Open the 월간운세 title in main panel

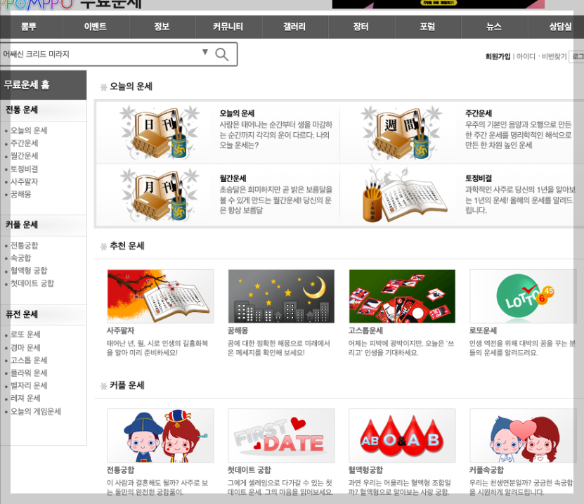(233, 179)
